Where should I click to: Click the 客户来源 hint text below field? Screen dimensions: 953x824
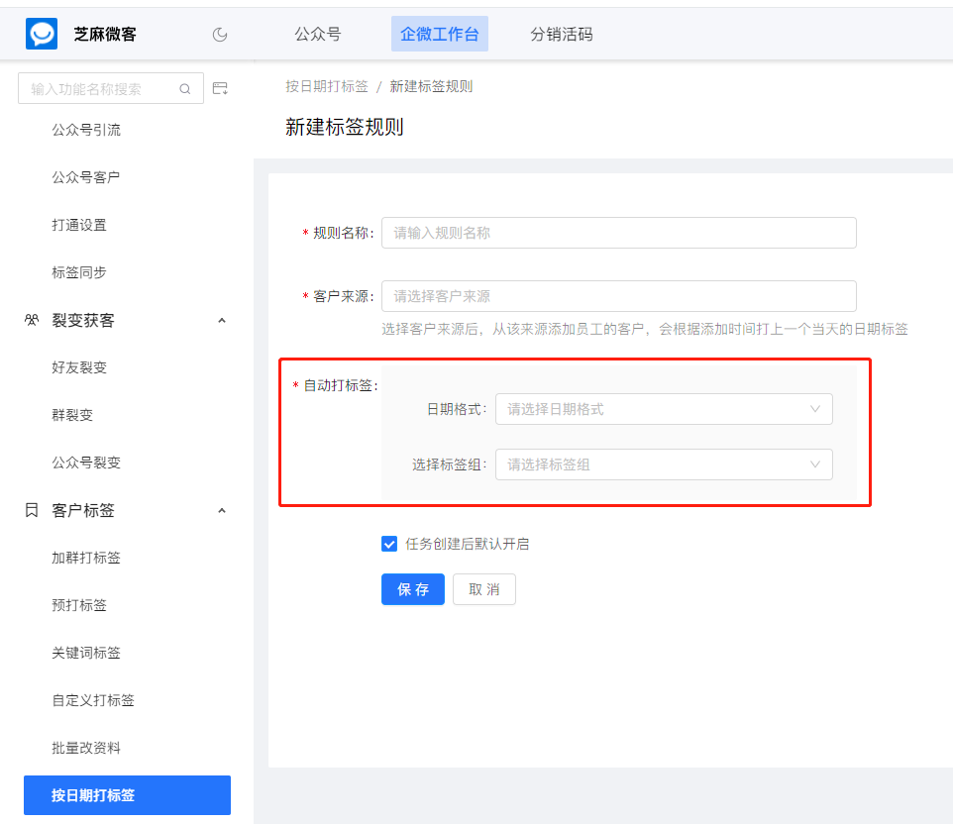click(x=645, y=329)
